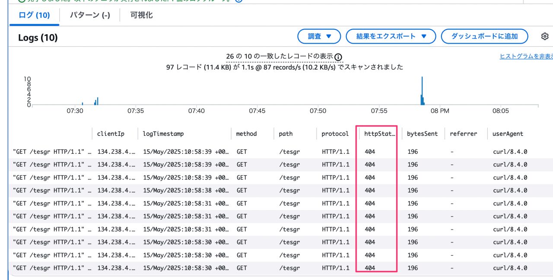This screenshot has height=280, width=553.
Task: Click the logTimestamp column header
Action: click(x=163, y=134)
